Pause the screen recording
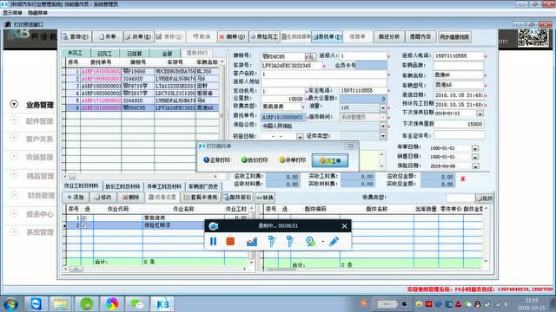This screenshot has width=556, height=312. (213, 242)
